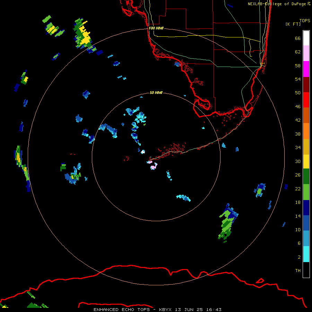This screenshot has width=312, height=312.
Task: Click the 22 legend value
Action: (x=298, y=189)
